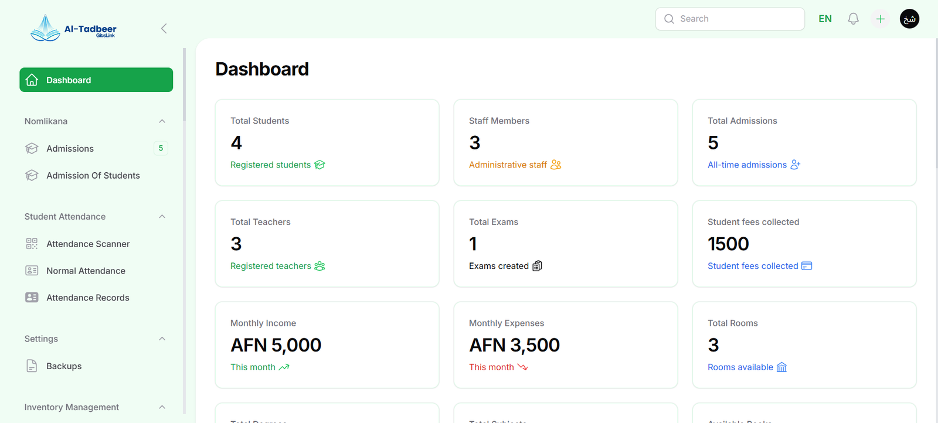Collapse the Student Attendance section
The height and width of the screenshot is (423, 938).
click(162, 217)
